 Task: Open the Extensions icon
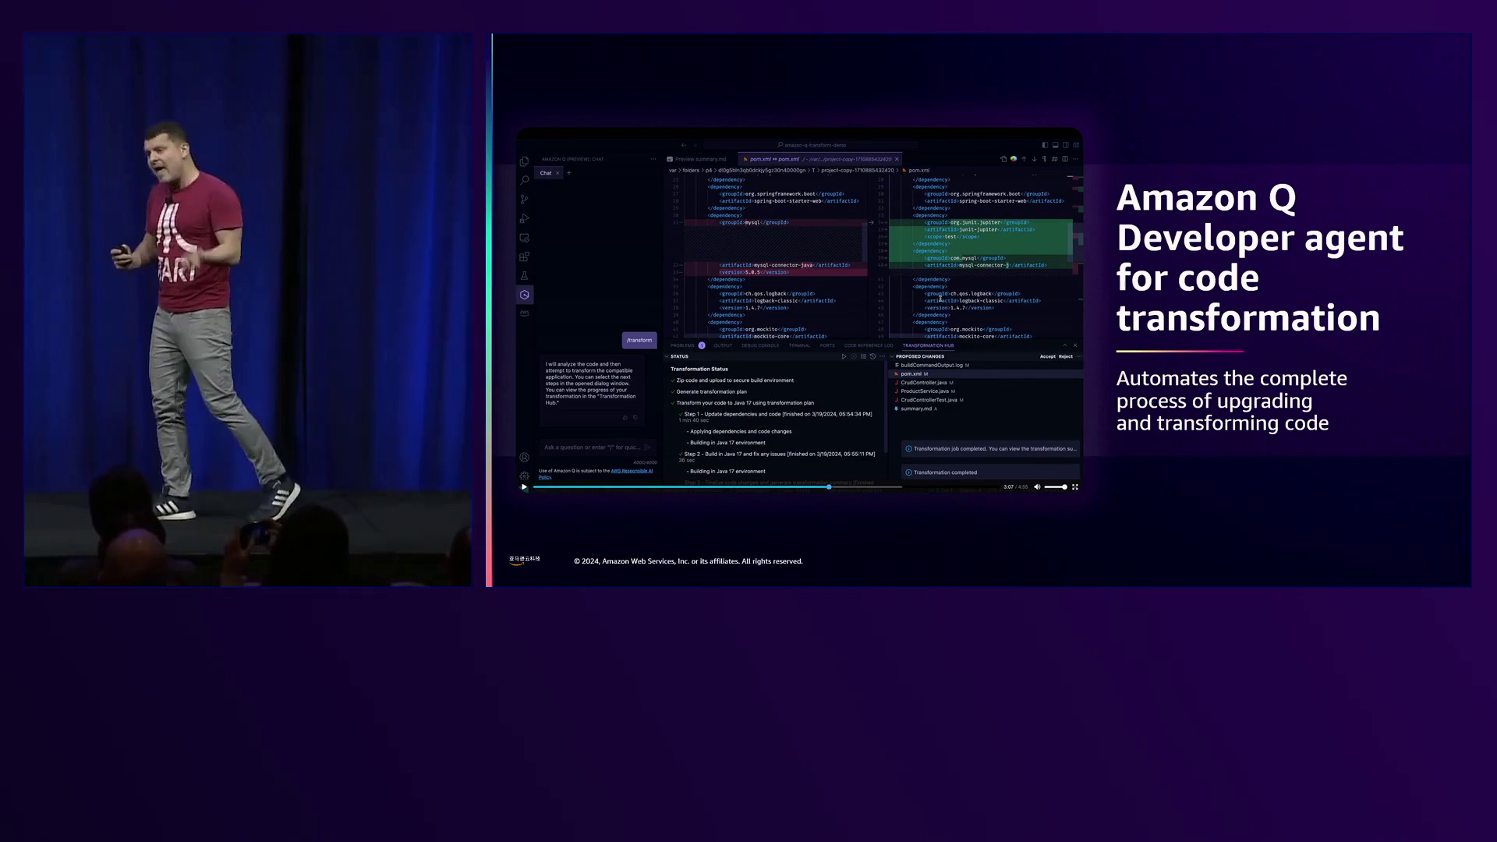[524, 256]
